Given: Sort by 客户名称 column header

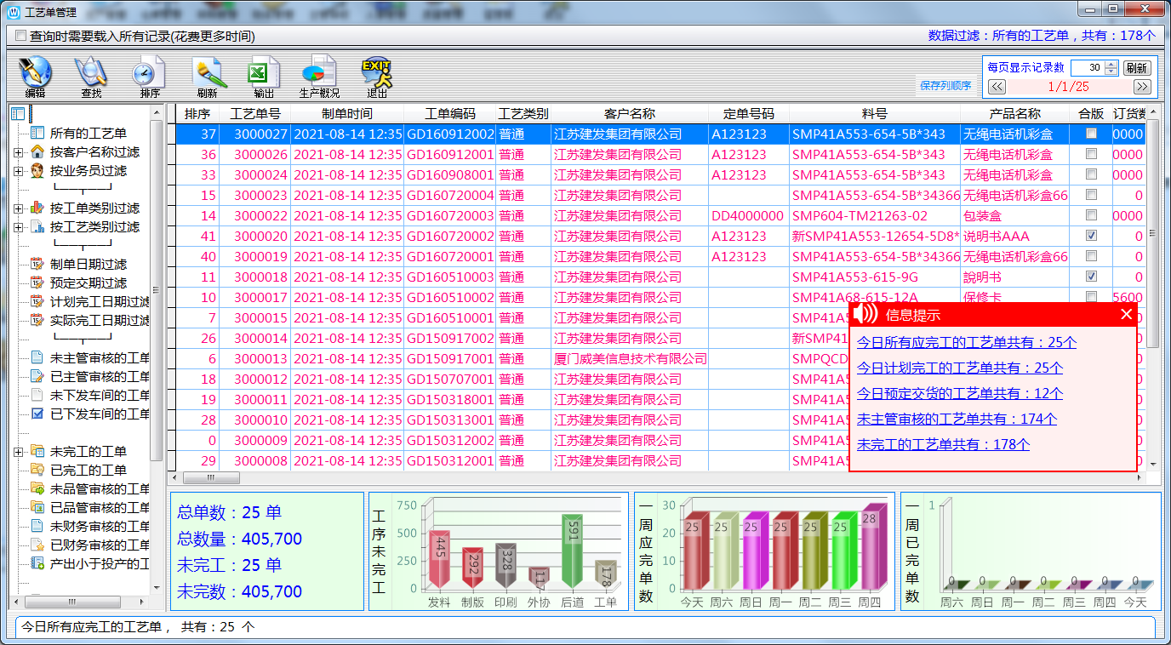Looking at the screenshot, I should pos(630,113).
